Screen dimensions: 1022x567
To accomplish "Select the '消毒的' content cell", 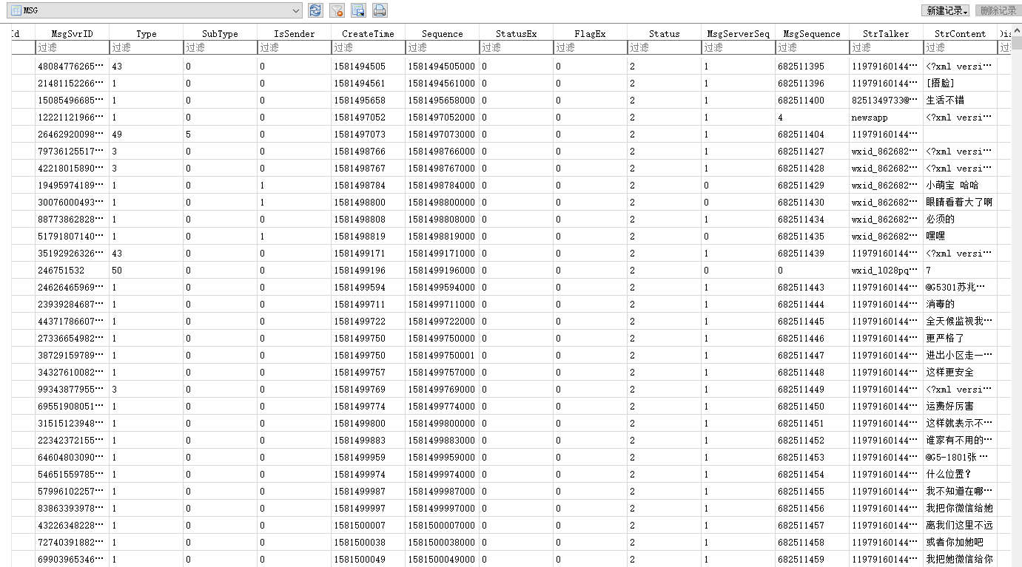I will coord(961,305).
